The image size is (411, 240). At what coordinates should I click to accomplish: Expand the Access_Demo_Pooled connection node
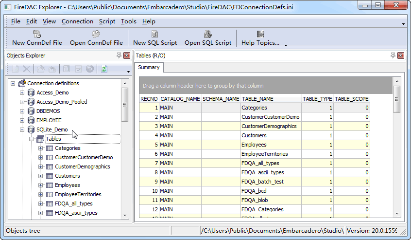point(22,102)
